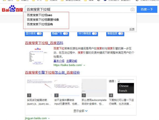Screen dimensions: 159x120
Task: Toggle the SEO难易度 switch
Action: point(95,33)
